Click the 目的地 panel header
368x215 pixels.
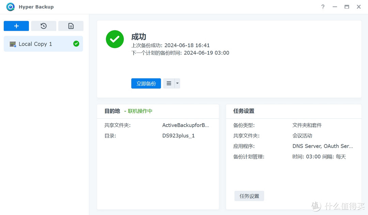tap(111, 111)
